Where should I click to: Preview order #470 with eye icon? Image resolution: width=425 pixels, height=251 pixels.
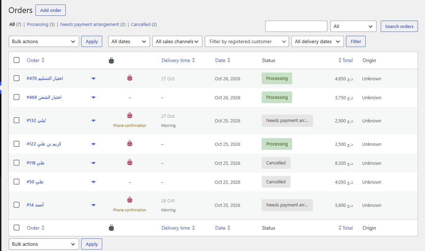pyautogui.click(x=93, y=79)
